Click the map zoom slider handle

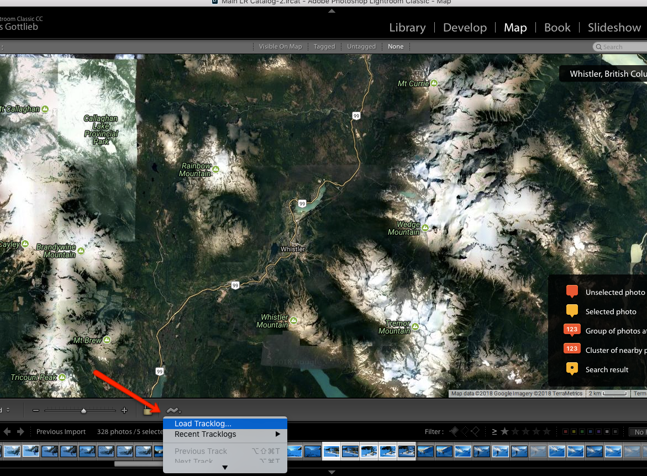coord(84,410)
